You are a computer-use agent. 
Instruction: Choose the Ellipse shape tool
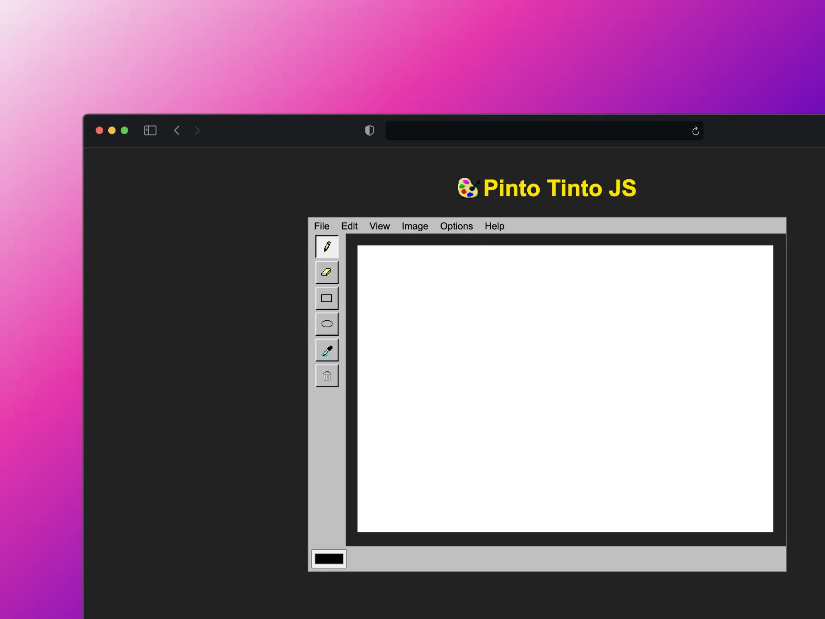tap(327, 324)
